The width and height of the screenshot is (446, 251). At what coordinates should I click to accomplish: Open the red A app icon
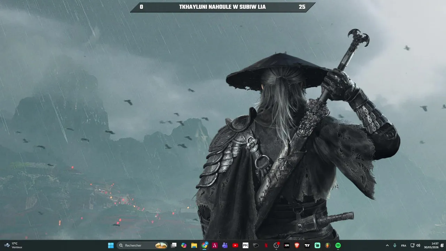(x=215, y=245)
